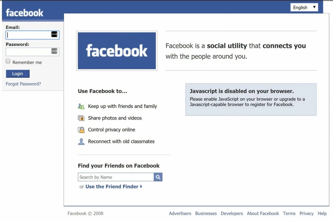Click the large facebook banner image
The width and height of the screenshot is (333, 222).
coord(117,51)
